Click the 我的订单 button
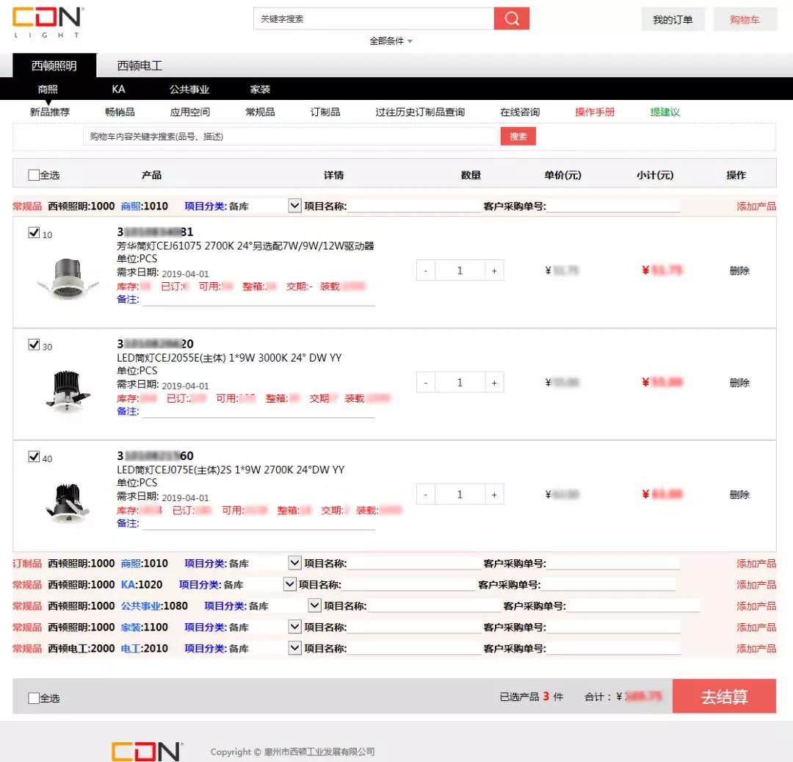The image size is (793, 762). pyautogui.click(x=673, y=20)
